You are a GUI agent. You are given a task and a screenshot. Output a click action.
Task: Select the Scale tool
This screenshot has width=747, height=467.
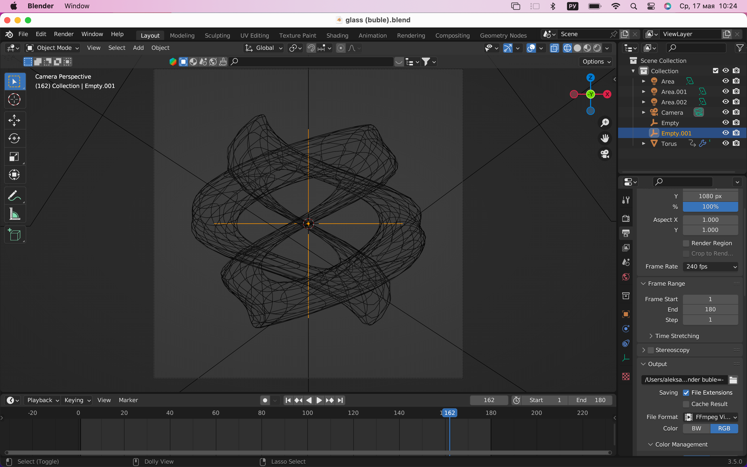(x=15, y=157)
